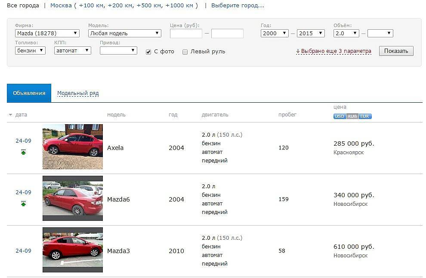
Task: Extend search radius to +1000 км
Action: pyautogui.click(x=179, y=6)
